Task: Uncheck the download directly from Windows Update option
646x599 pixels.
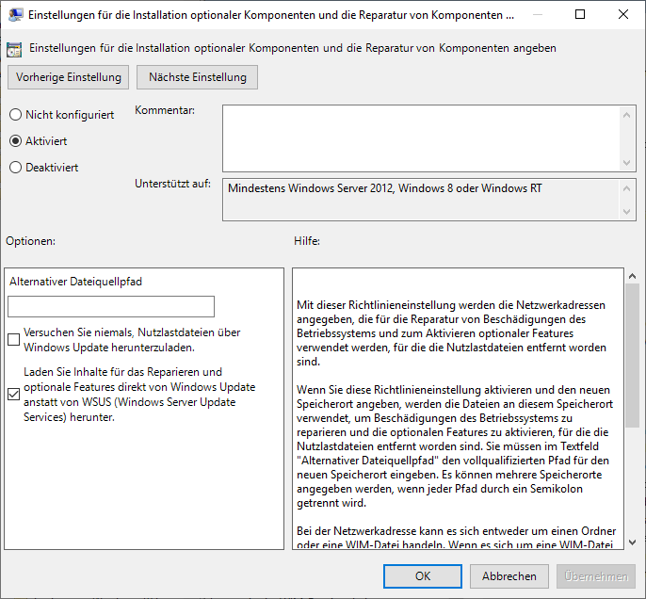Action: [x=14, y=394]
